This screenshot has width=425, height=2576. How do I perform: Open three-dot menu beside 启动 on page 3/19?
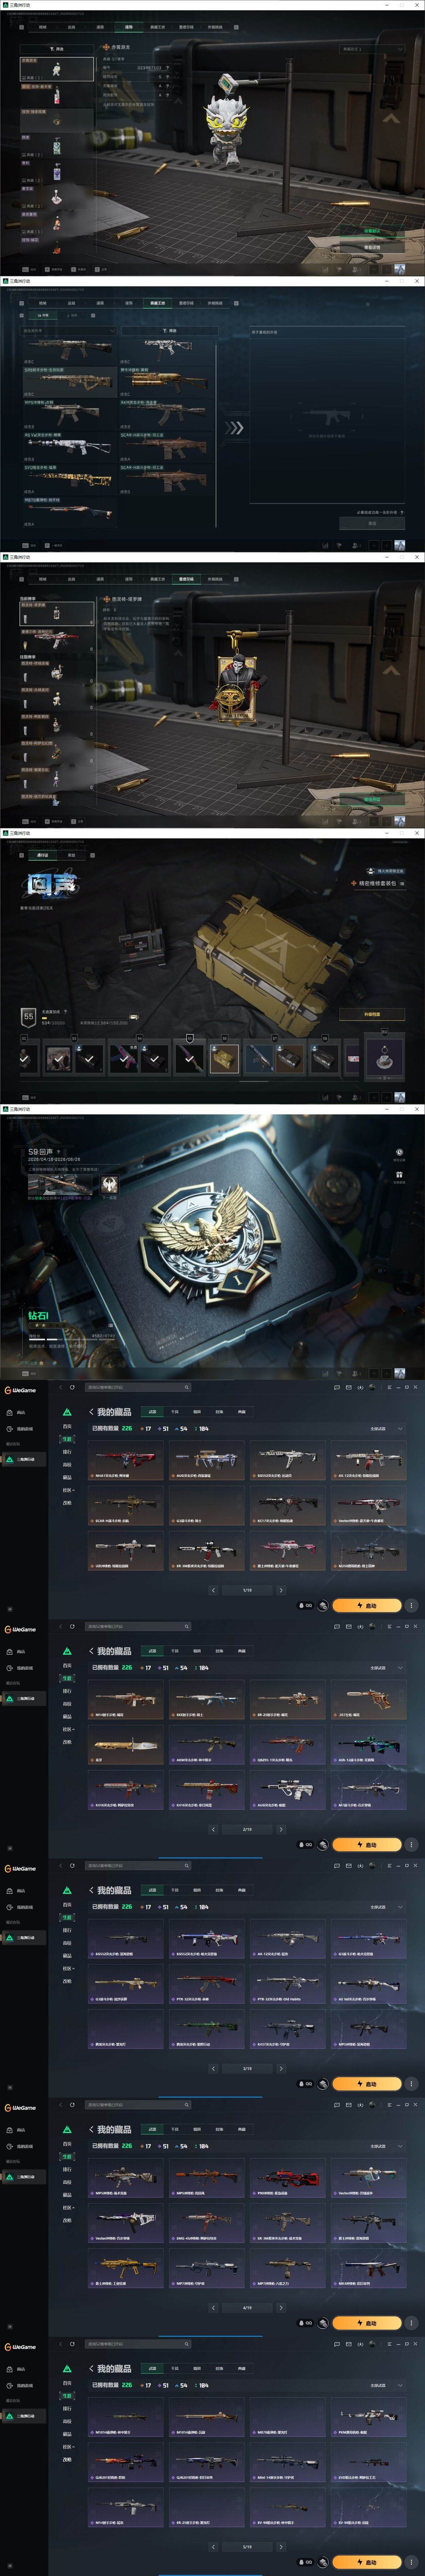[411, 2084]
